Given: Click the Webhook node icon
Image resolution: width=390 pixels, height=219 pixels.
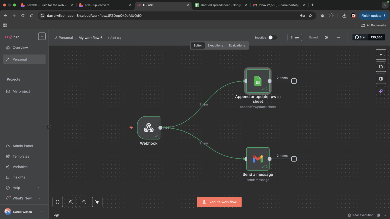Looking at the screenshot, I should [x=149, y=128].
